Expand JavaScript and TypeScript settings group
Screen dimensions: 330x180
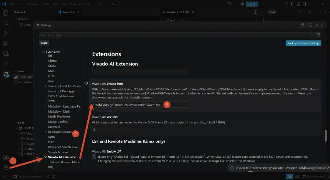(x=46, y=86)
